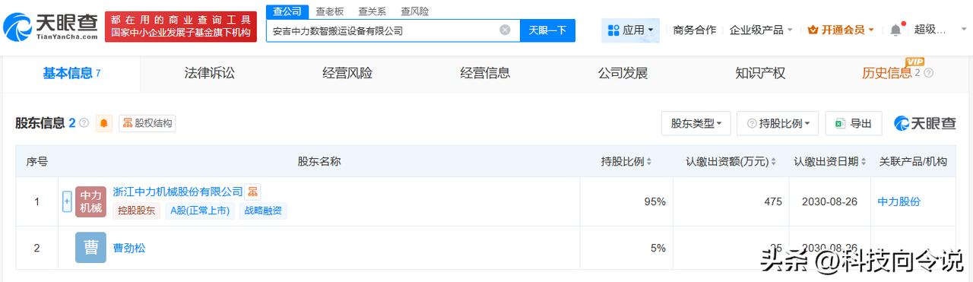This screenshot has width=973, height=282.
Task: Click the 控股股东 tag
Action: (x=136, y=211)
